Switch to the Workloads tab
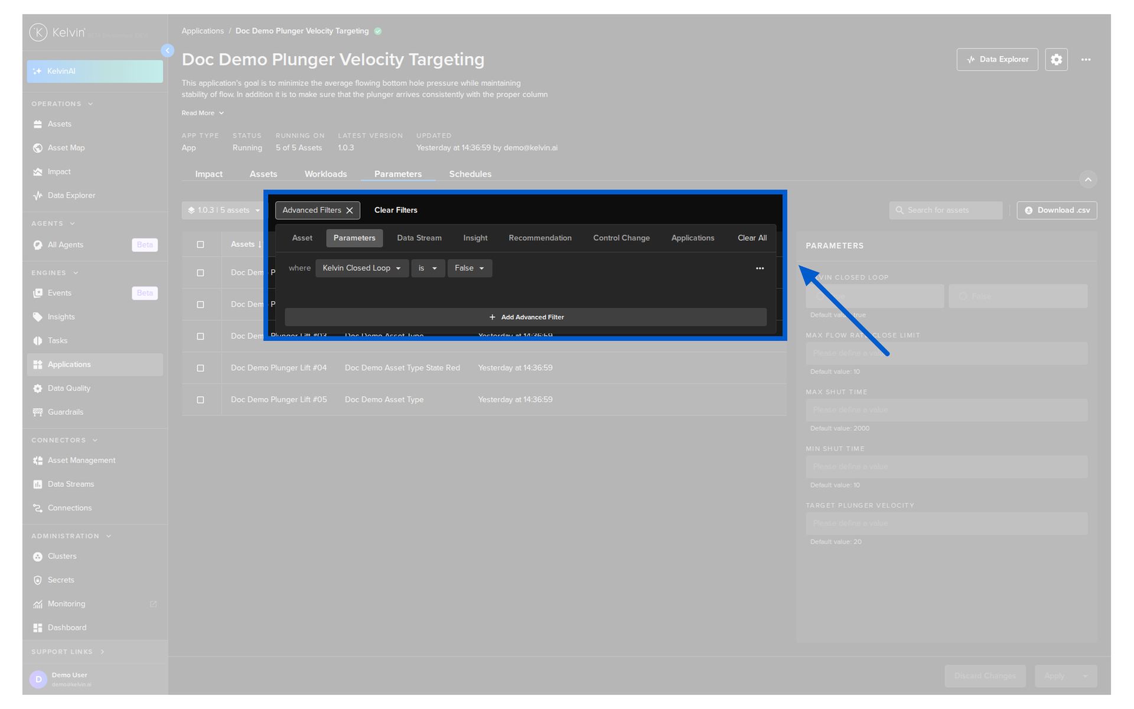This screenshot has height=709, width=1134. [x=325, y=174]
